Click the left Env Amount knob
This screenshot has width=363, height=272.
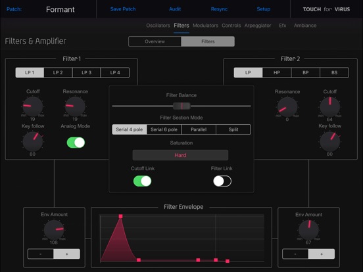(x=54, y=230)
